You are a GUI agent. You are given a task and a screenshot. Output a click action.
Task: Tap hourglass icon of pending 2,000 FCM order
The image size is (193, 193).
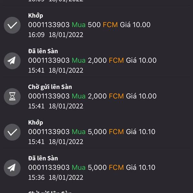tap(12, 96)
